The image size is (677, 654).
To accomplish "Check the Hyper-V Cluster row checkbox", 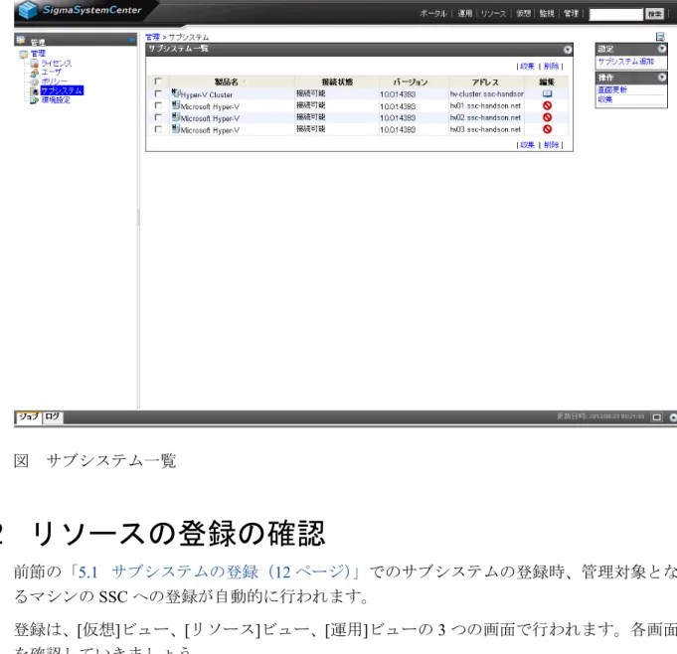I will coord(158,93).
